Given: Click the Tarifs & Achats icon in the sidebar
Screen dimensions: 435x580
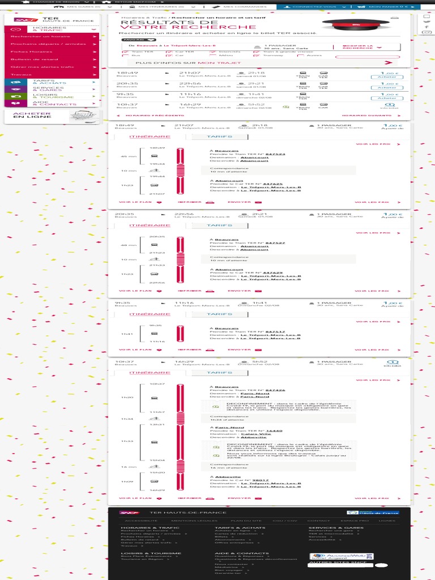Looking at the screenshot, I should point(15,82).
